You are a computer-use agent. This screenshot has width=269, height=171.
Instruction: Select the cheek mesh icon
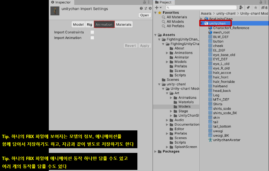210,46
